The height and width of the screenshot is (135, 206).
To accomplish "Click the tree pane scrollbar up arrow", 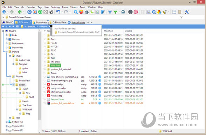I will (39, 31).
